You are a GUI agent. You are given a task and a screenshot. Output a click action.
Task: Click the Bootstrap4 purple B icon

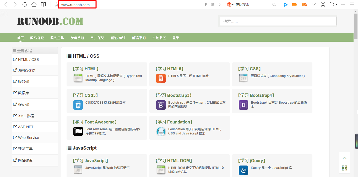click(243, 105)
